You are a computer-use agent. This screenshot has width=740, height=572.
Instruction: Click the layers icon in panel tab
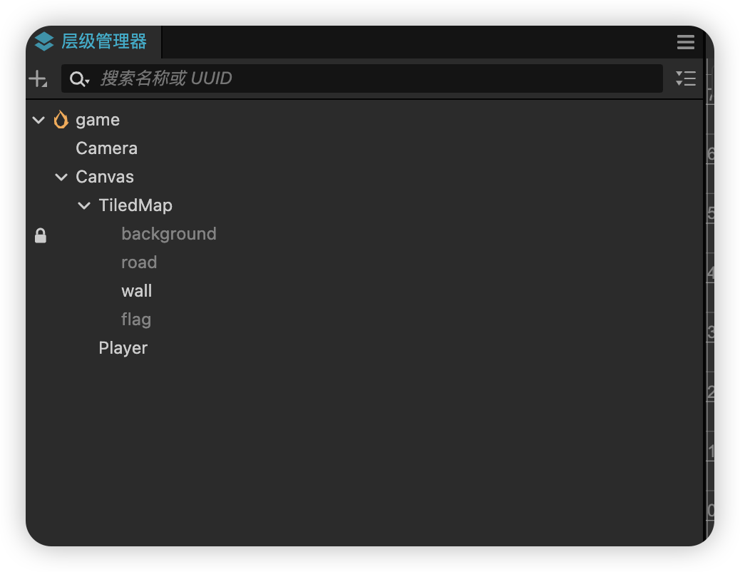pyautogui.click(x=44, y=41)
